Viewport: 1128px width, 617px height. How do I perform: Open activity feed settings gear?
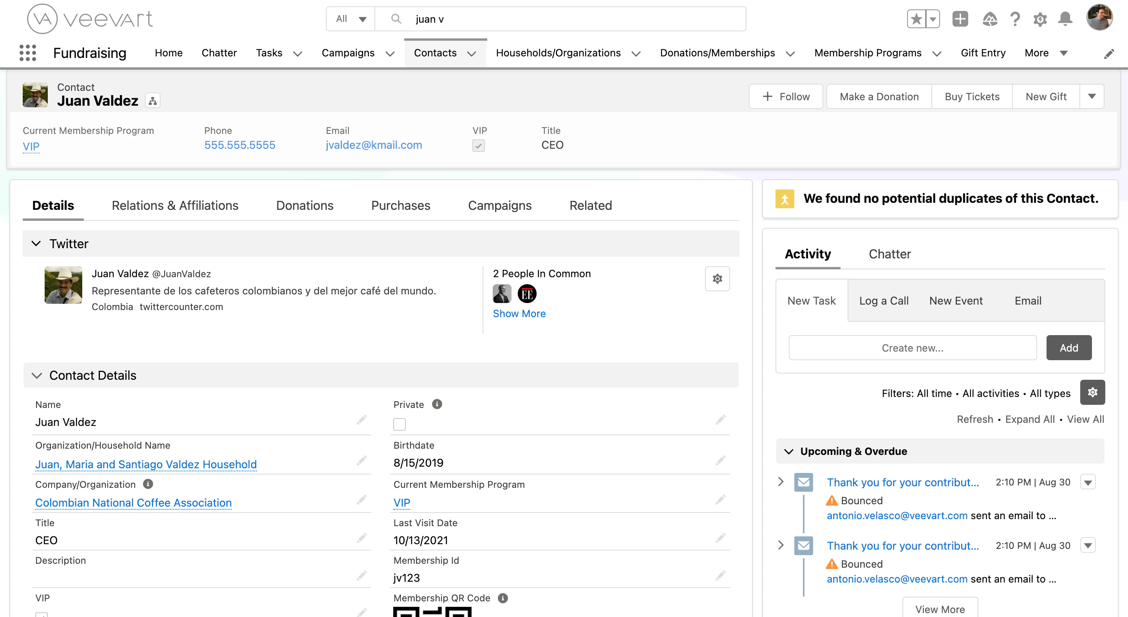(x=1092, y=393)
